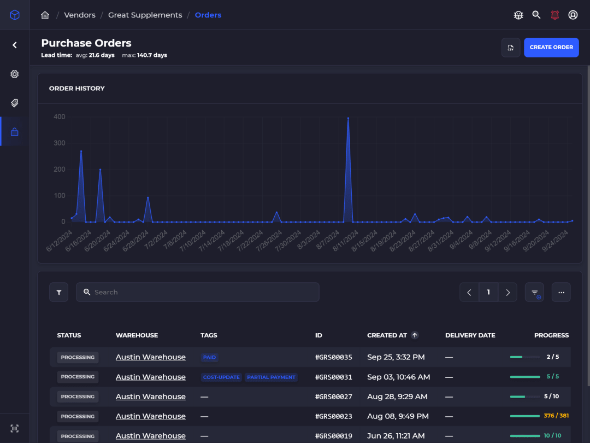Select the shopping bag orders icon
The image size is (590, 443).
coord(15,132)
